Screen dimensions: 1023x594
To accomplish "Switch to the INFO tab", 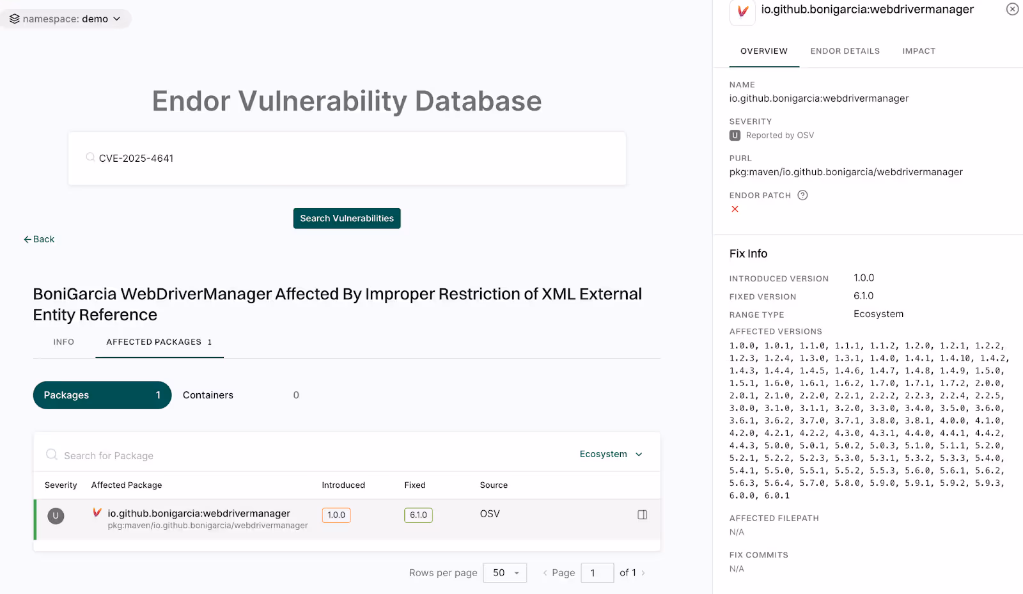I will tap(64, 342).
